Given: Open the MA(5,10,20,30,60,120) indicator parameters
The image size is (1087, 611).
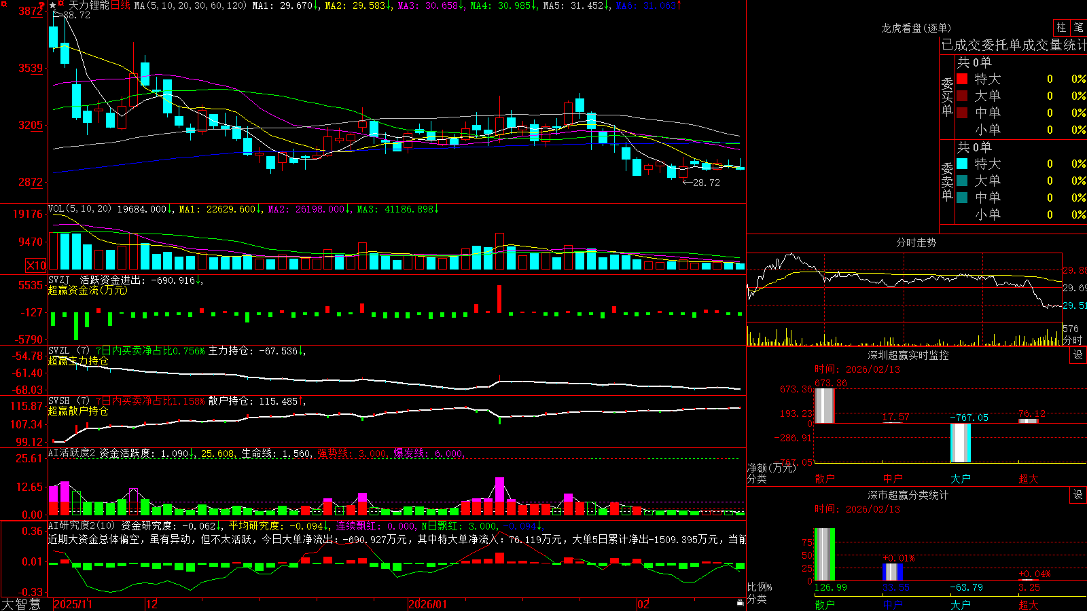Looking at the screenshot, I should [190, 5].
